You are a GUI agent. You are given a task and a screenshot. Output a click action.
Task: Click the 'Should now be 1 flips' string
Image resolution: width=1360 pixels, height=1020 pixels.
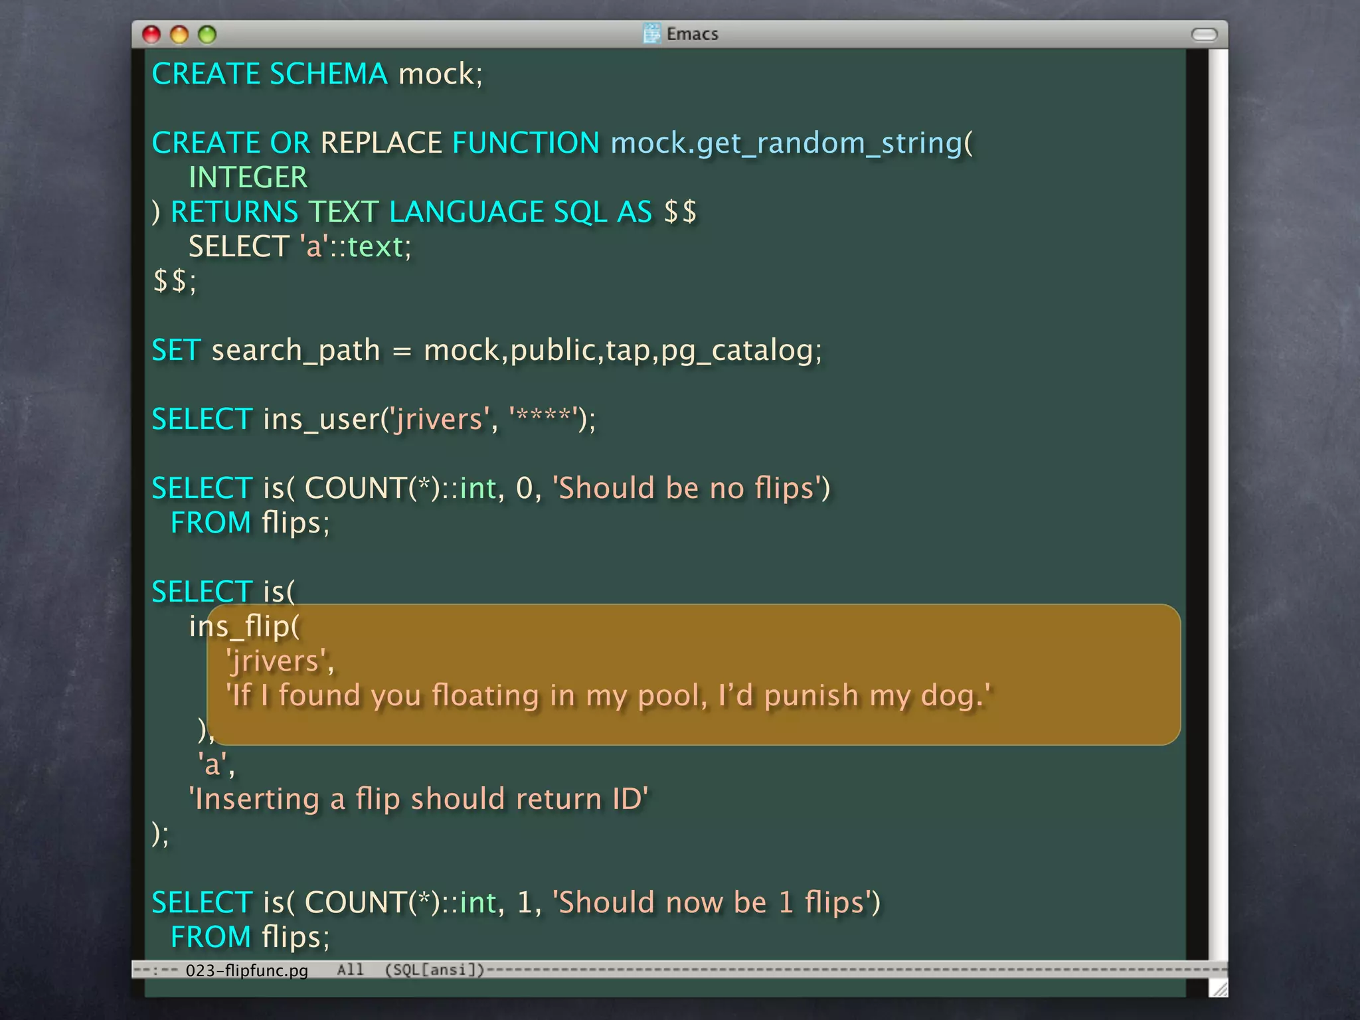pyautogui.click(x=712, y=902)
